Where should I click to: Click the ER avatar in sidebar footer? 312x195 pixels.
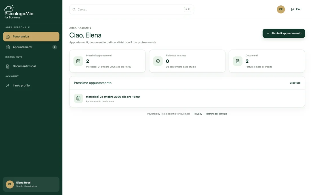click(10, 185)
